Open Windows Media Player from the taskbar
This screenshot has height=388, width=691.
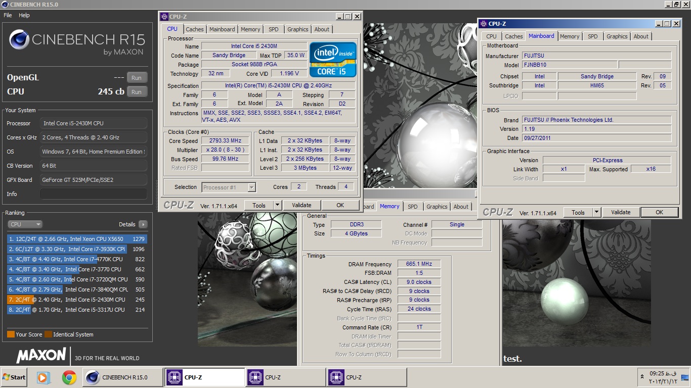coord(44,377)
